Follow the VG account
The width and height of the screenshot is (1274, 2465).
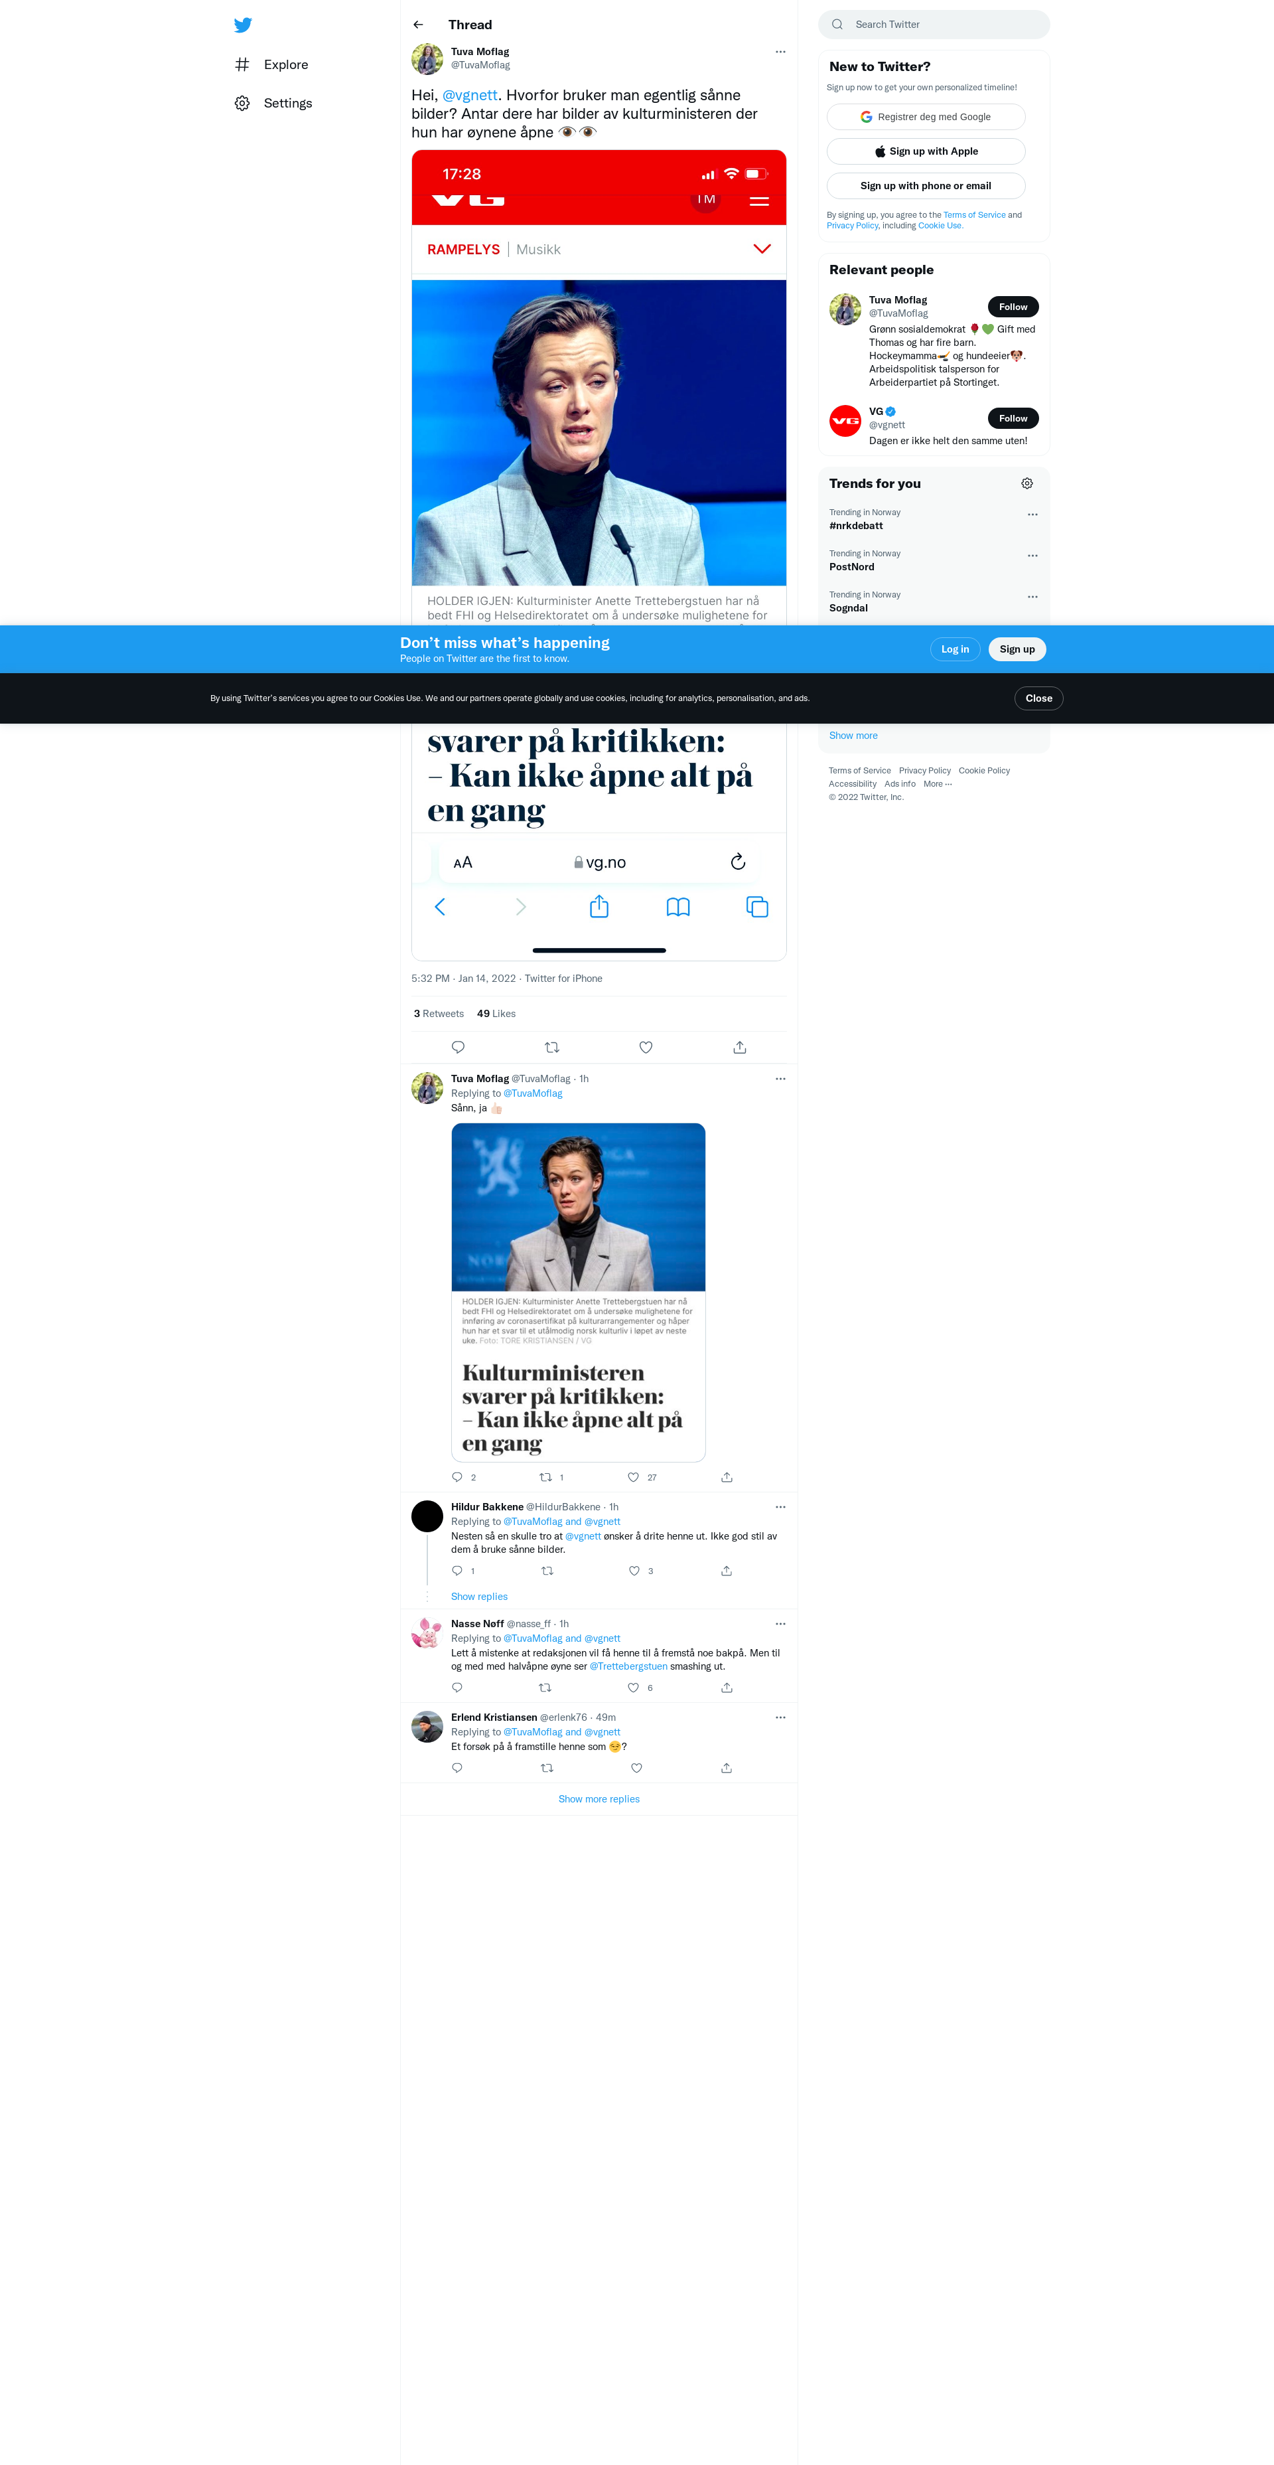tap(1012, 418)
